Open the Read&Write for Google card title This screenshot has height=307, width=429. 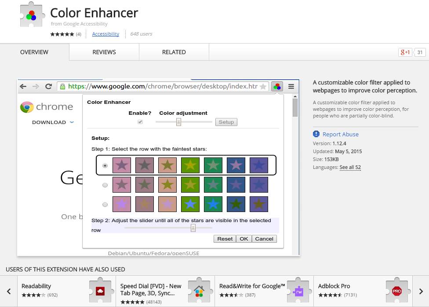[x=252, y=286]
